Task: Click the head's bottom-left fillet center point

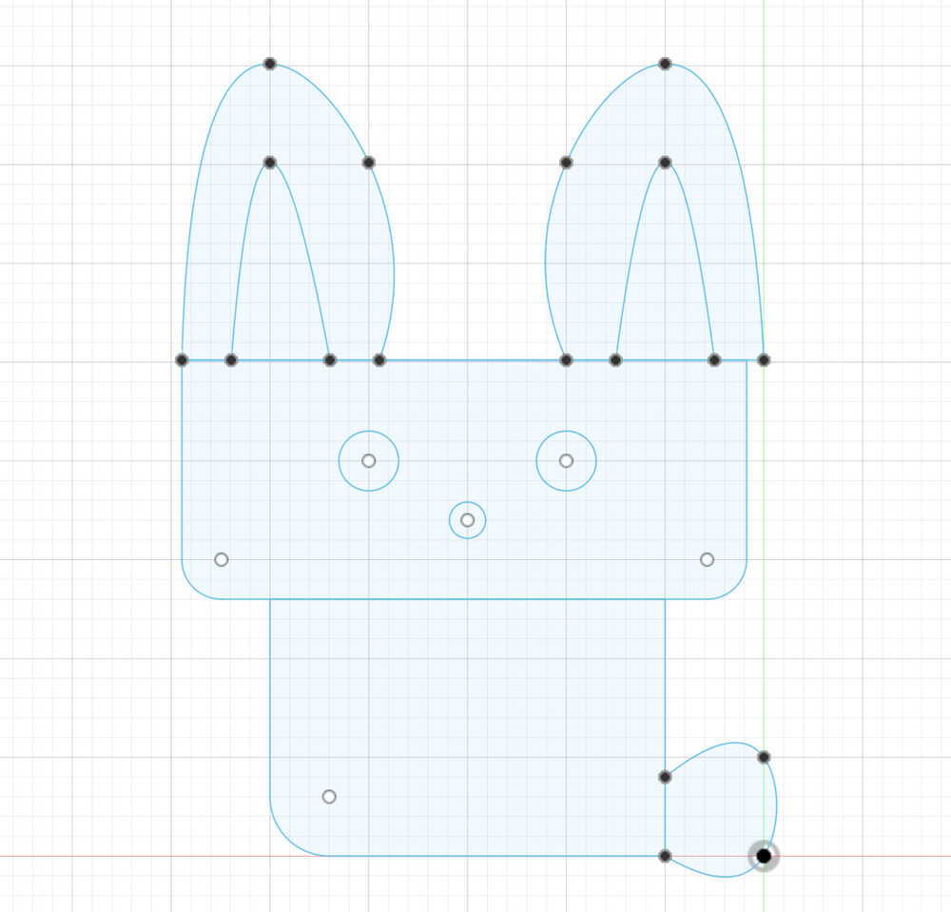Action: coord(222,559)
